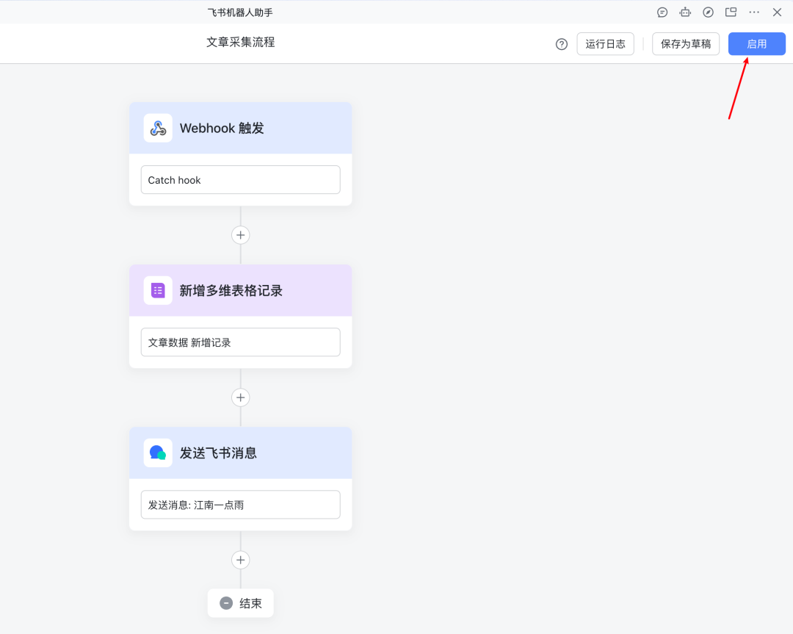The image size is (793, 634).
Task: Click the blue 启用 button
Action: 756,44
